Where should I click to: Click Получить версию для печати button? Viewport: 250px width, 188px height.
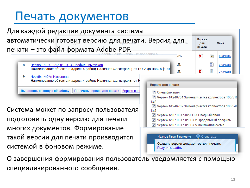coord(97,91)
